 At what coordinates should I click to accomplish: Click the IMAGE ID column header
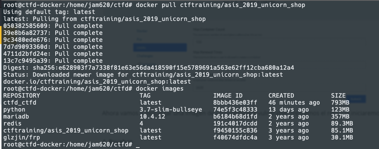[228, 96]
